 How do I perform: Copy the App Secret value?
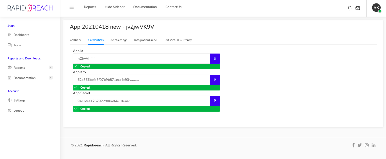tap(215, 101)
